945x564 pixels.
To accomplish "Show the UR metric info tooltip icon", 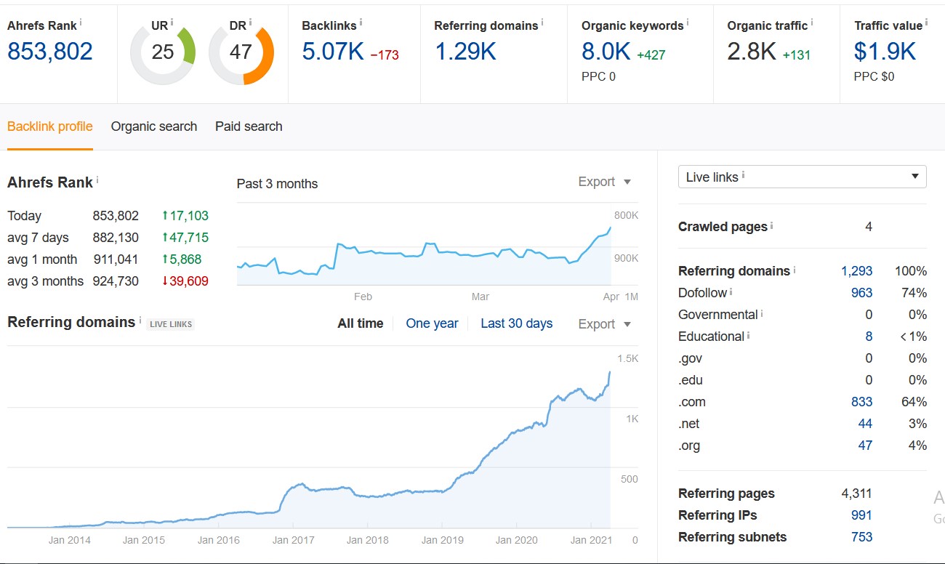I will pos(172,22).
